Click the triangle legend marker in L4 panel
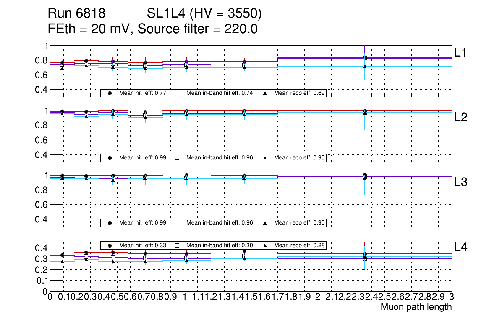The height and width of the screenshot is (324, 502). click(x=265, y=245)
